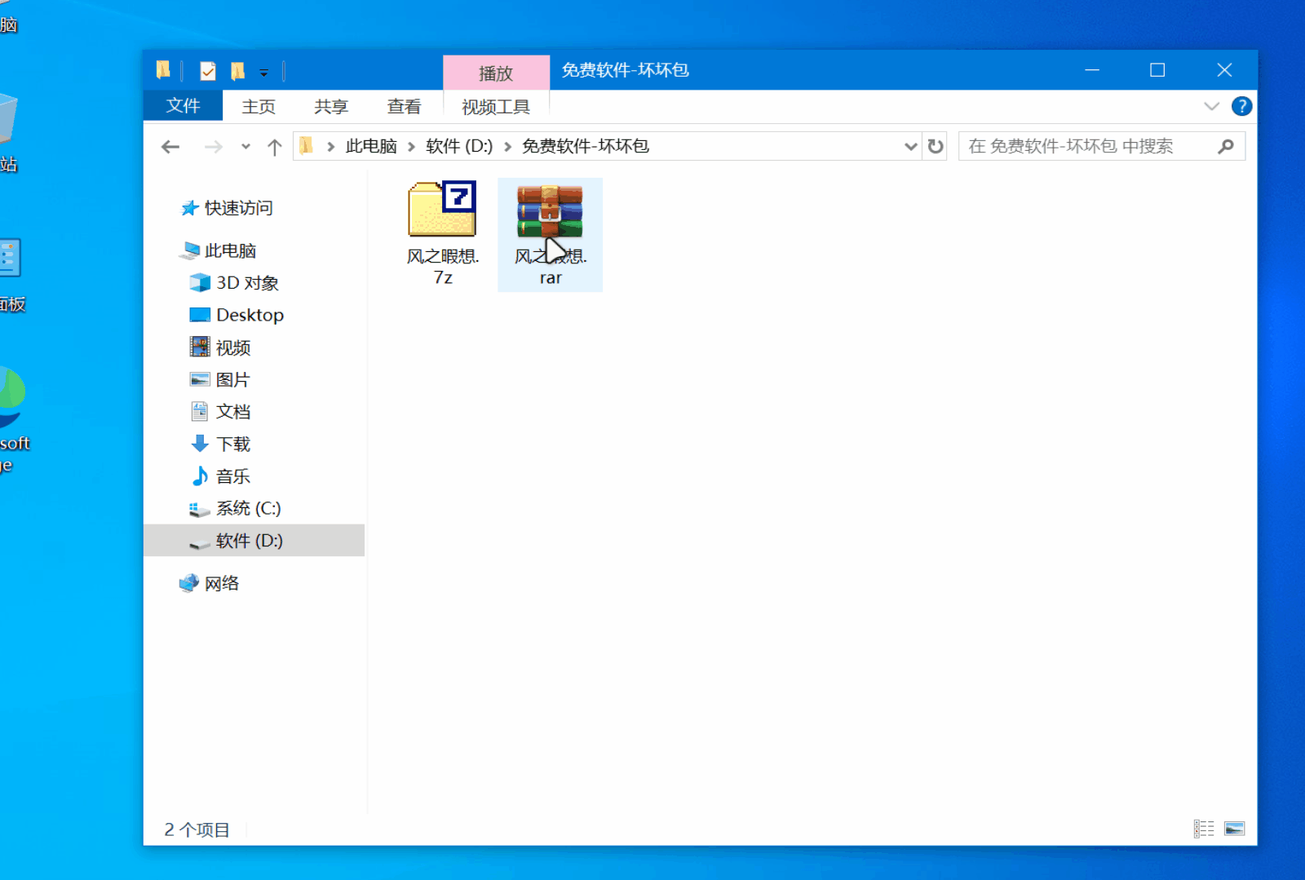Screen dimensions: 1305x880
Task: Go back using the back arrow
Action: pyautogui.click(x=170, y=146)
